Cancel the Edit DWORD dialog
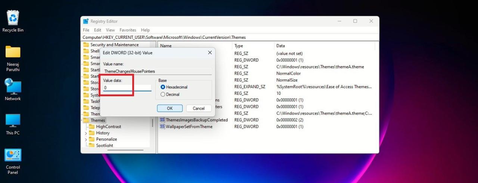Screen dimensions: 478x183 (199, 108)
